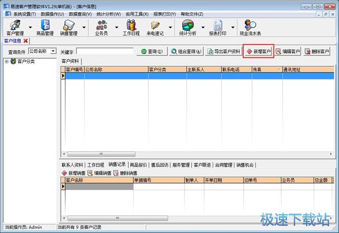Click the 删除客户 button
Image resolution: width=339 pixels, height=233 pixels.
point(317,51)
